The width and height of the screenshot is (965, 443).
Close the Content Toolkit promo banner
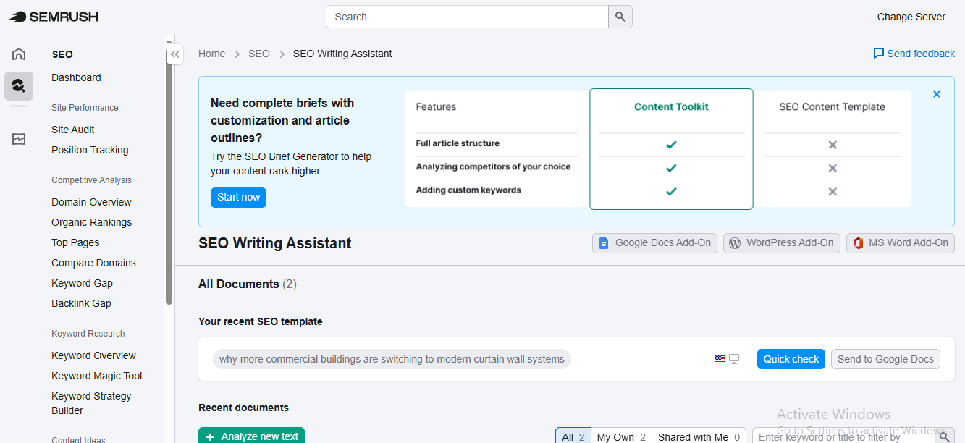click(x=937, y=94)
